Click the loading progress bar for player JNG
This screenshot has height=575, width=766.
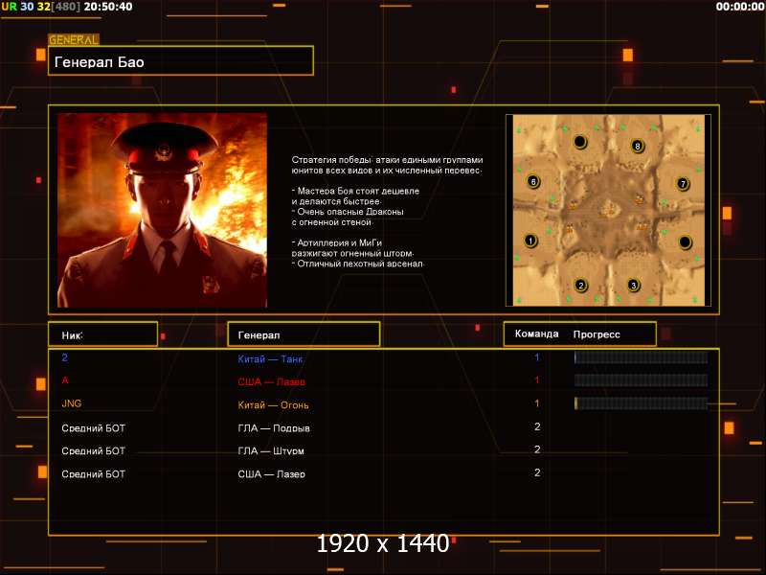click(641, 403)
